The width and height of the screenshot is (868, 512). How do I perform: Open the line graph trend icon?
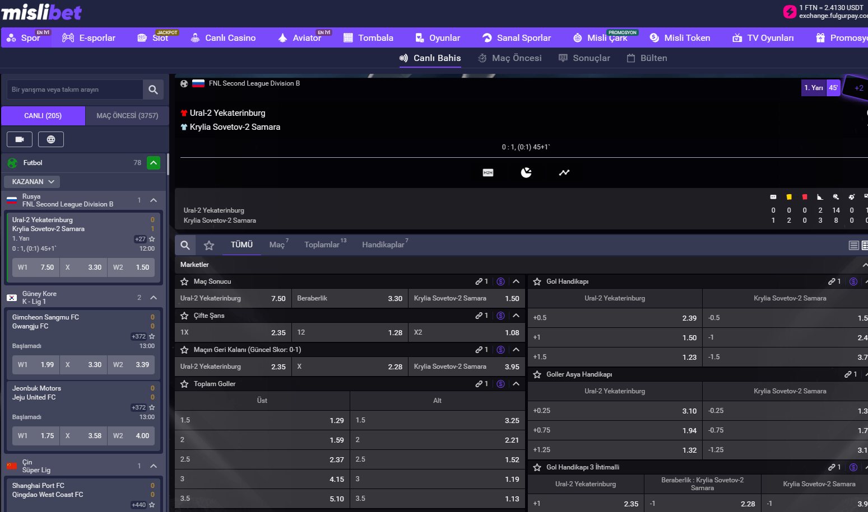pos(564,173)
